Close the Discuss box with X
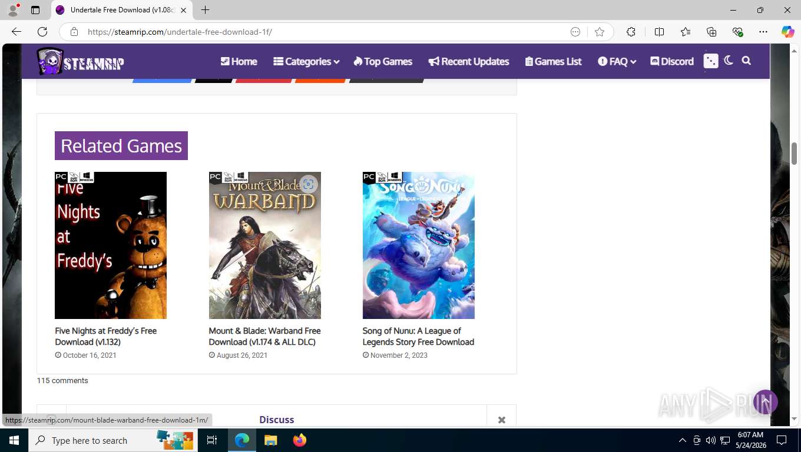801x452 pixels. point(502,420)
